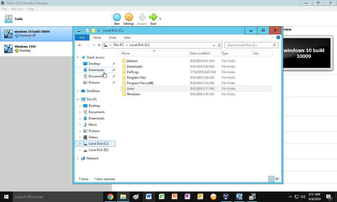Click the VM preview thumbnail in VirtualBox

tap(307, 53)
